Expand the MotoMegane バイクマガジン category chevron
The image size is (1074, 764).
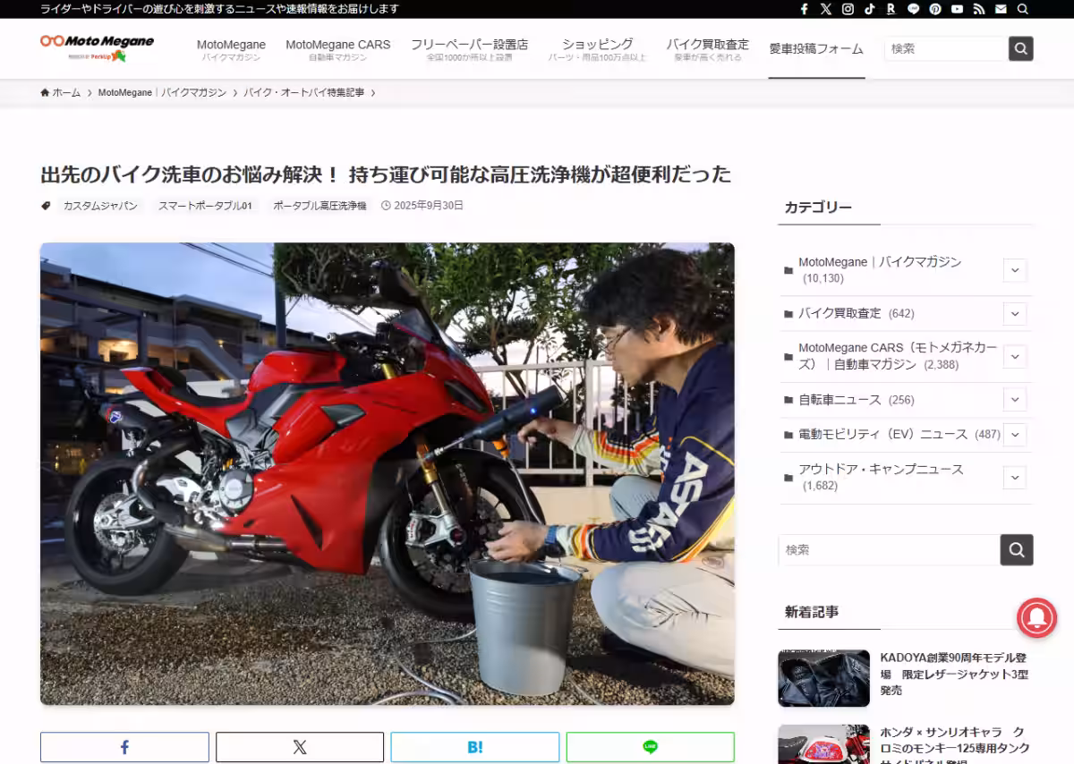(1015, 269)
